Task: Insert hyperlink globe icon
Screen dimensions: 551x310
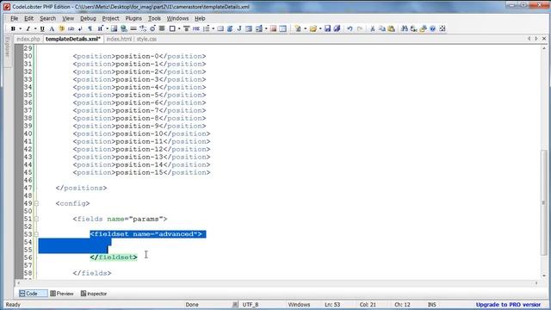Action: pyautogui.click(x=124, y=28)
